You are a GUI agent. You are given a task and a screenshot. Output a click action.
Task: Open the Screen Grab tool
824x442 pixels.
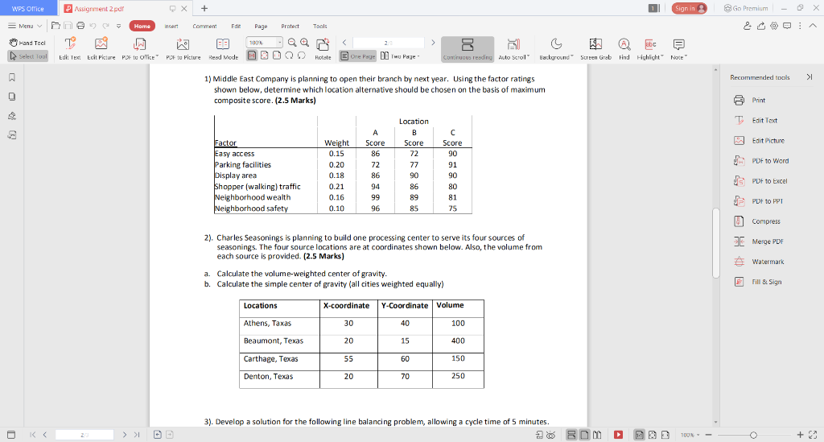point(595,48)
